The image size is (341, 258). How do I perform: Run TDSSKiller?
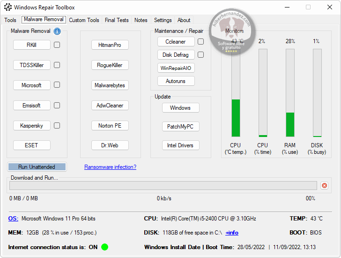point(32,65)
